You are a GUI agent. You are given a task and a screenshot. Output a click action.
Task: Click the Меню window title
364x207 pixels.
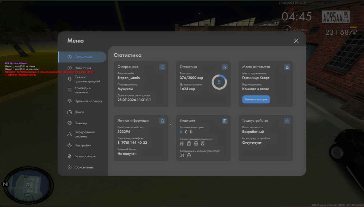(x=75, y=41)
